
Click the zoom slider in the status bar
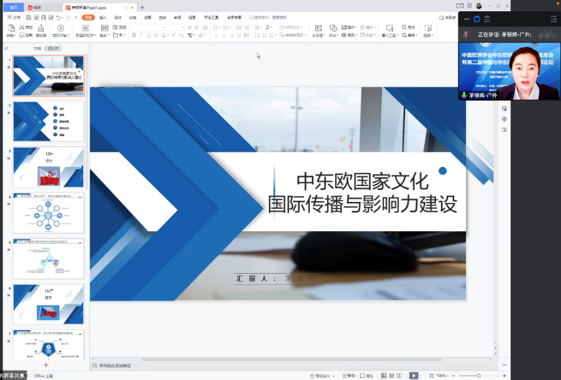(479, 376)
